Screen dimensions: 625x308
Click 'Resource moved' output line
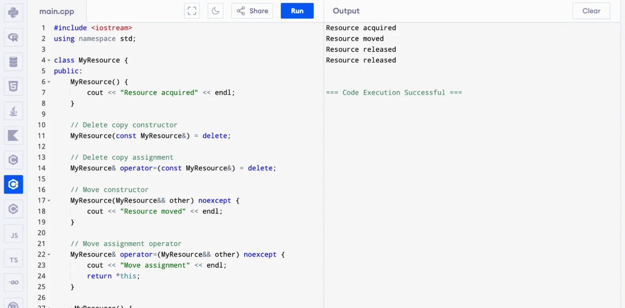pyautogui.click(x=355, y=39)
